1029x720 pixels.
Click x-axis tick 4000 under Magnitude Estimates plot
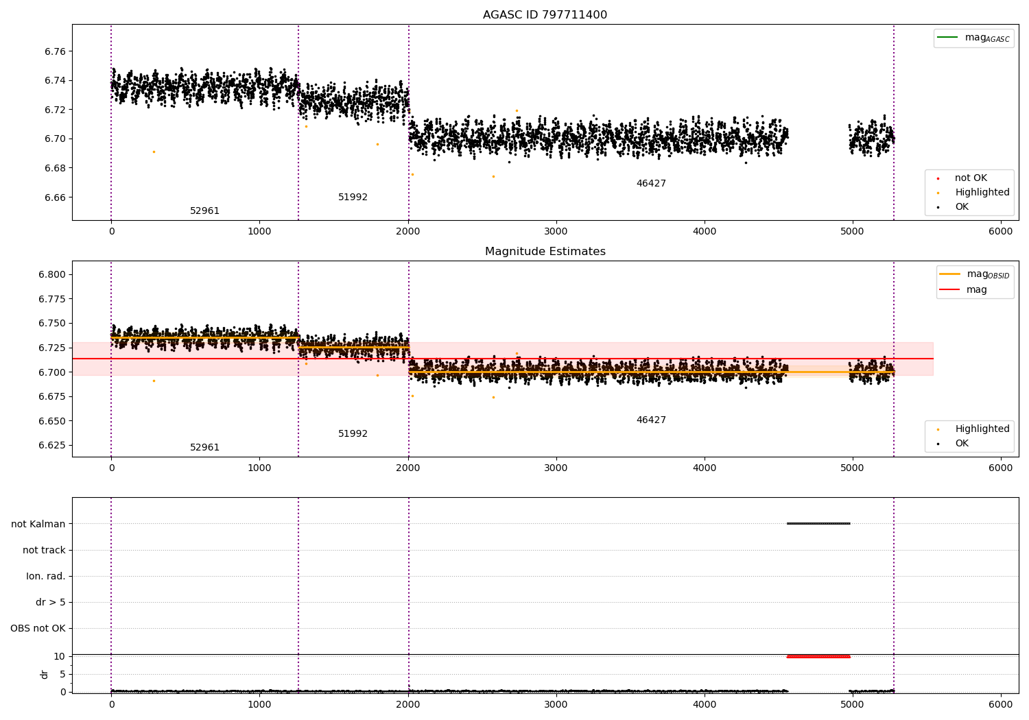[704, 468]
